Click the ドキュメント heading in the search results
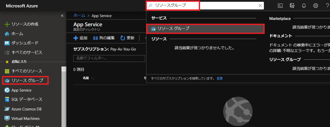 click(281, 36)
